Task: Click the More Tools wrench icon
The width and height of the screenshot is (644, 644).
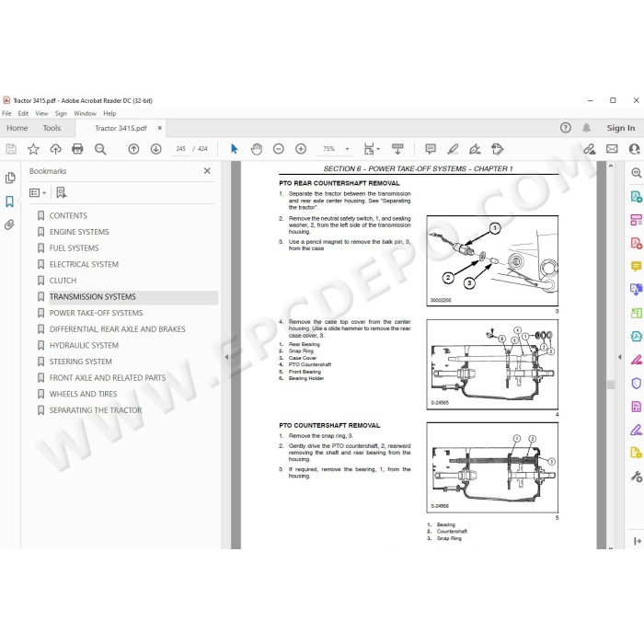Action: [637, 477]
